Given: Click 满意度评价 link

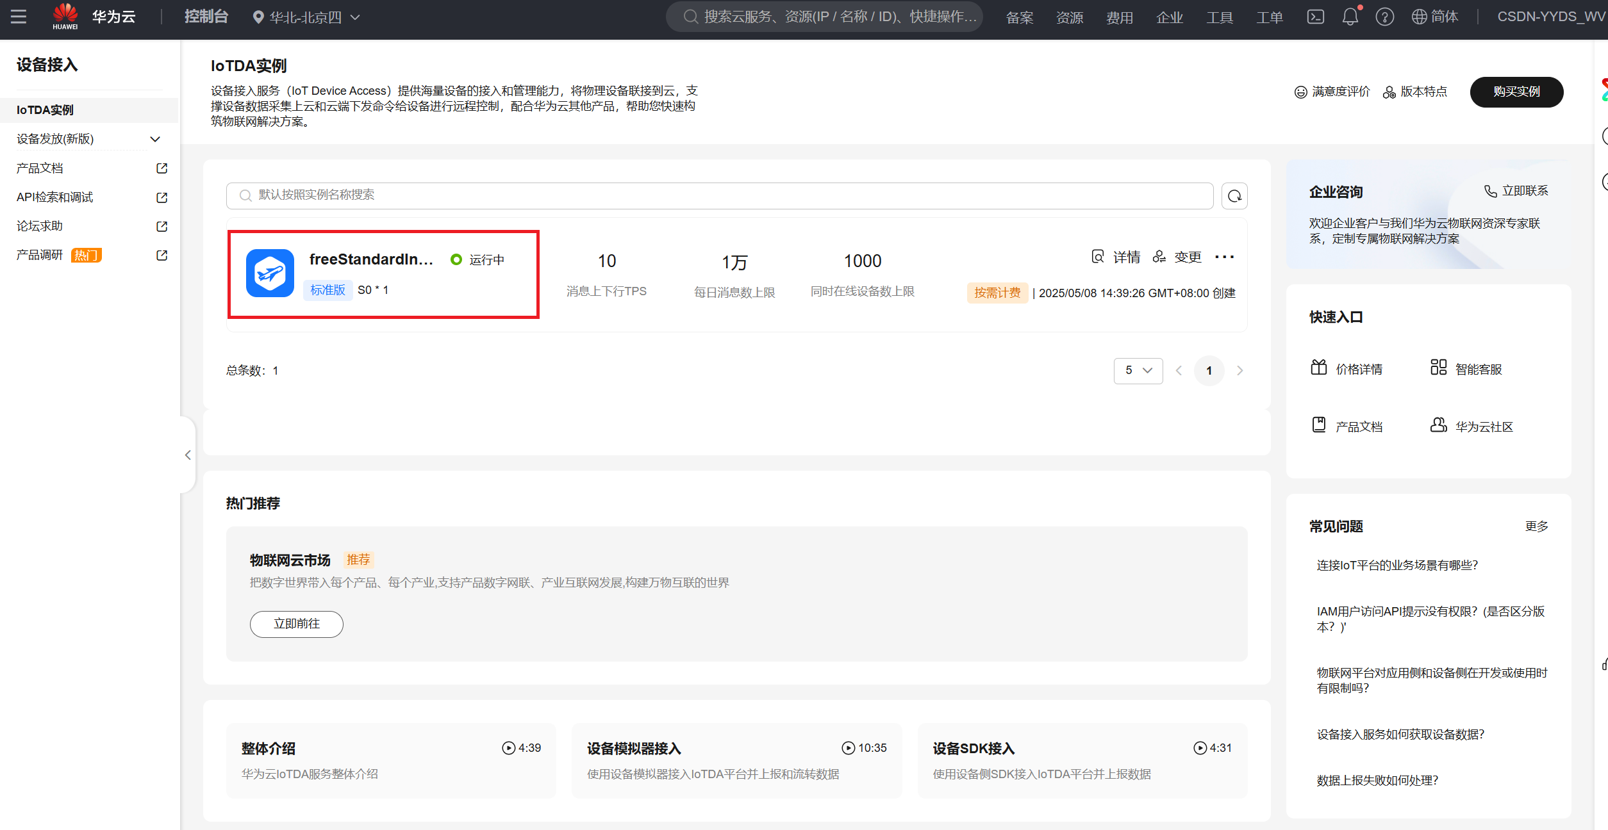Looking at the screenshot, I should (1332, 92).
